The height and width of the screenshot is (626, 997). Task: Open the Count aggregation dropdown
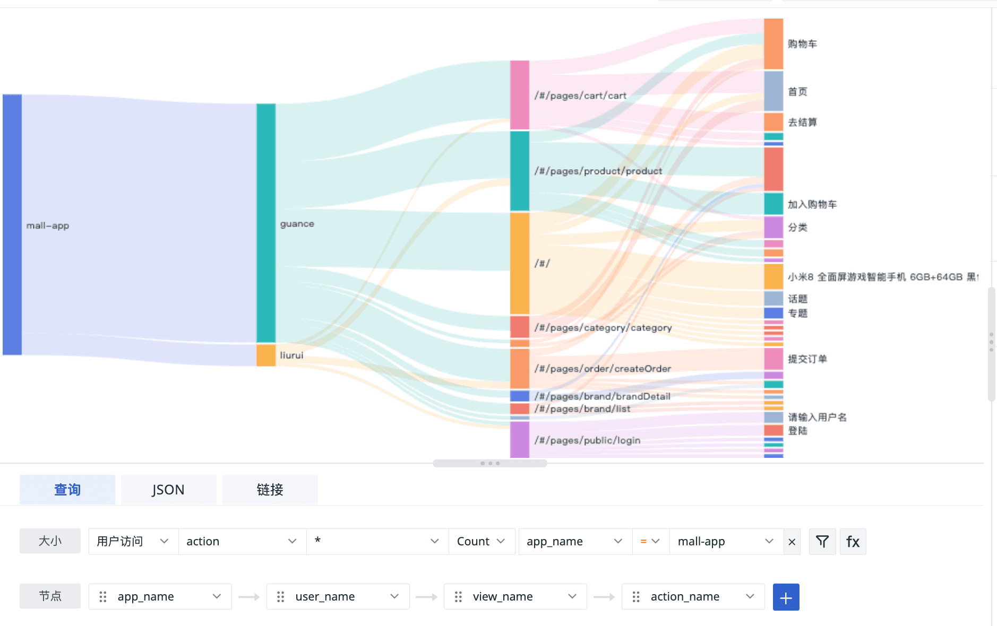[x=481, y=541]
